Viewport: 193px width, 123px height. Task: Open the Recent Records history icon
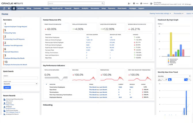click(4, 9)
